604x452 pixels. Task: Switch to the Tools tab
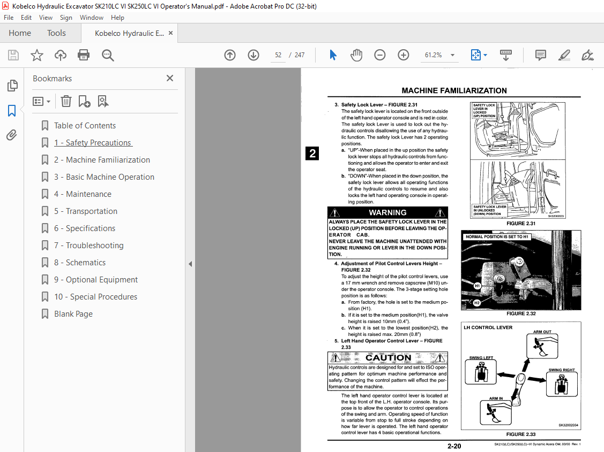(x=56, y=33)
